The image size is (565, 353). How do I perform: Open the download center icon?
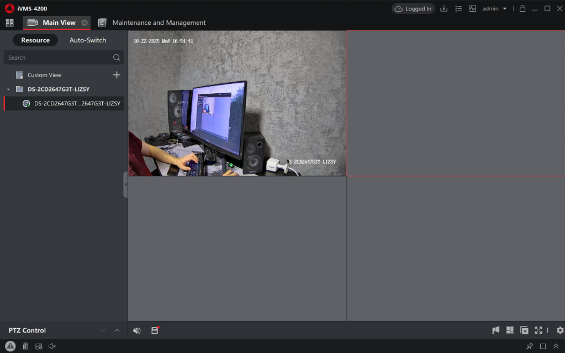pos(444,9)
